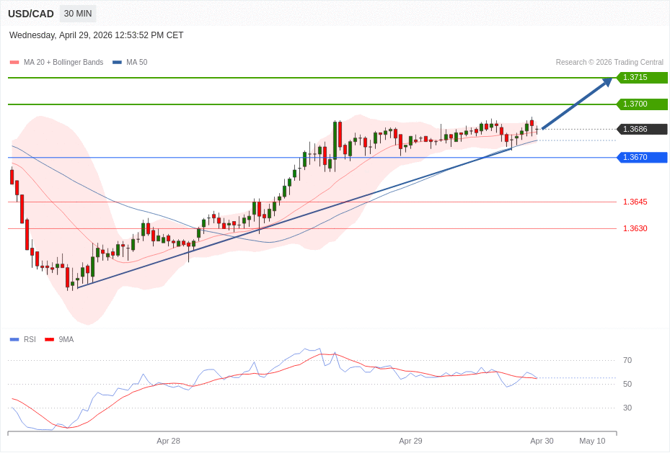Image resolution: width=670 pixels, height=453 pixels.
Task: Click the blue MA 50 legend swatch
Action: coord(117,63)
